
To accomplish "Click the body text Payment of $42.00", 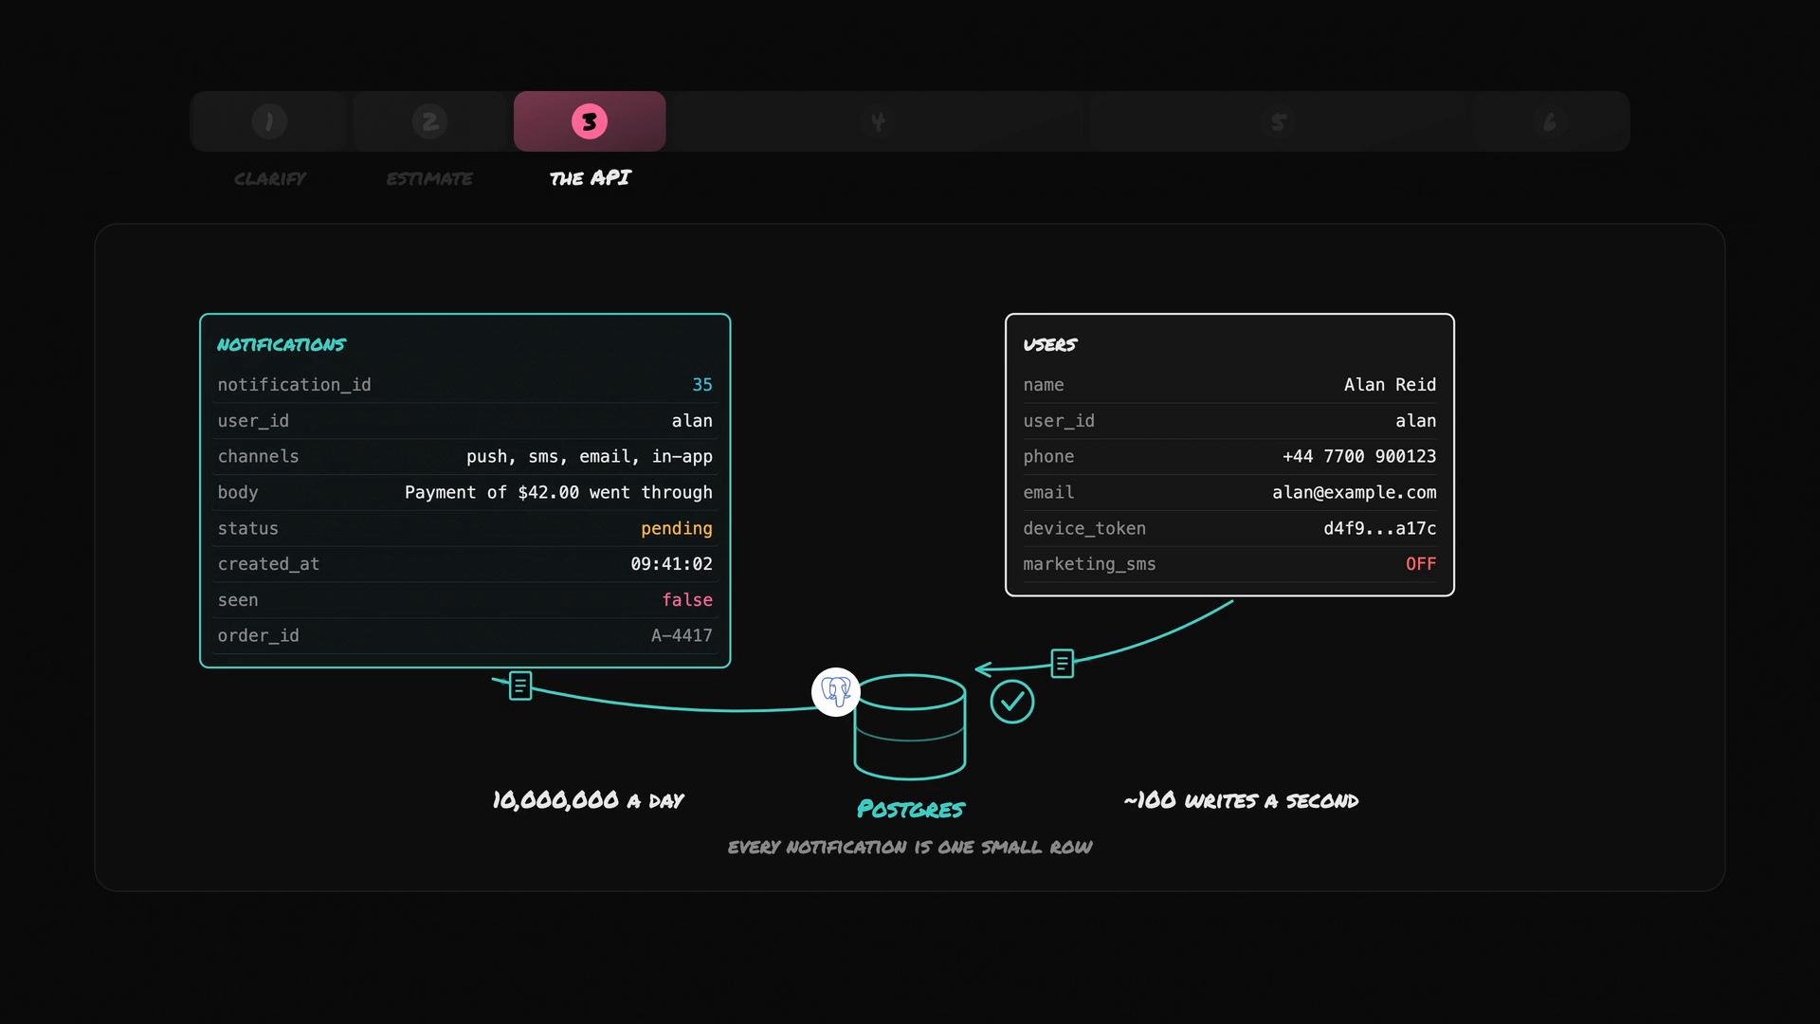I will coord(492,492).
